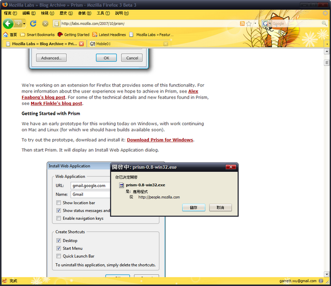Open the Latest Headlines feed bookmark
331x286 pixels.
(x=109, y=35)
